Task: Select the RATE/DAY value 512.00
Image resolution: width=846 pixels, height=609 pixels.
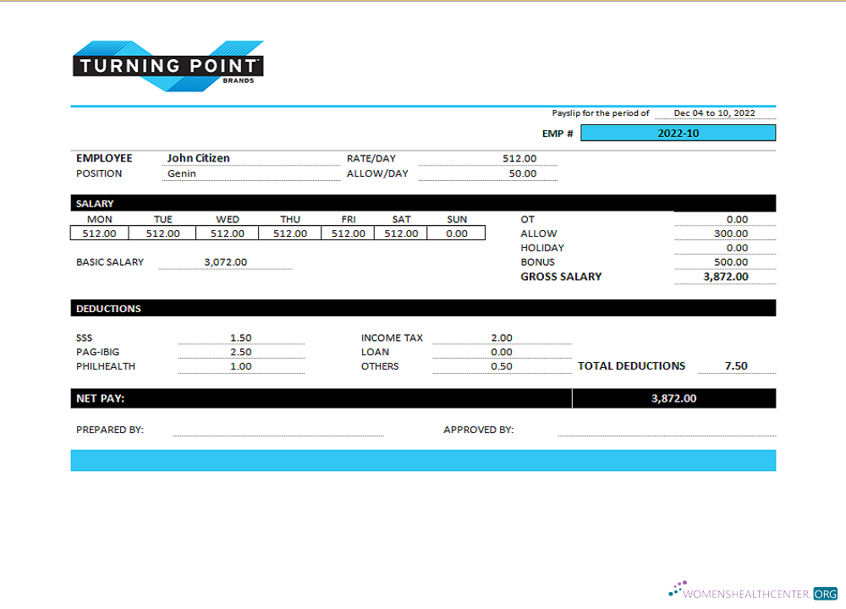Action: pos(519,158)
